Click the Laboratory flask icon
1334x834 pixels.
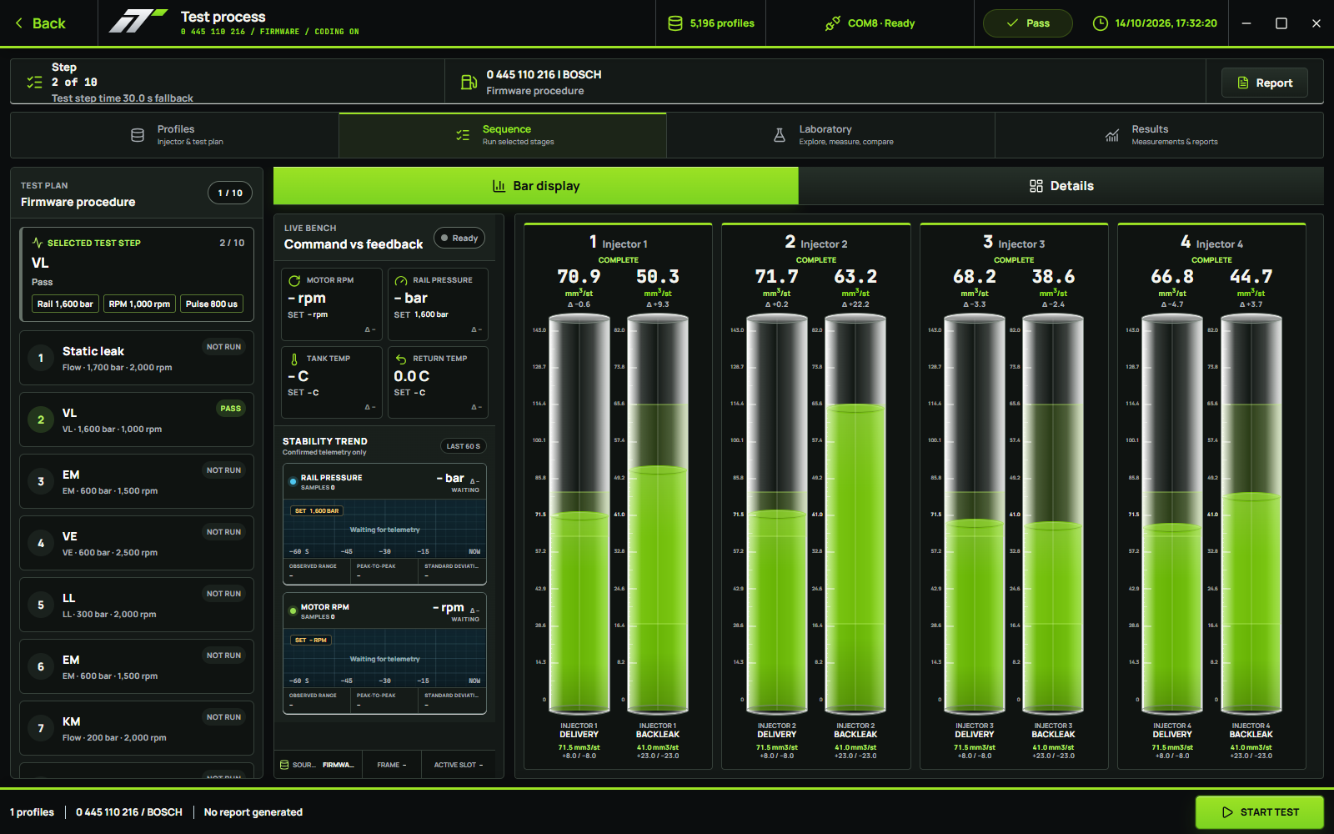coord(780,135)
